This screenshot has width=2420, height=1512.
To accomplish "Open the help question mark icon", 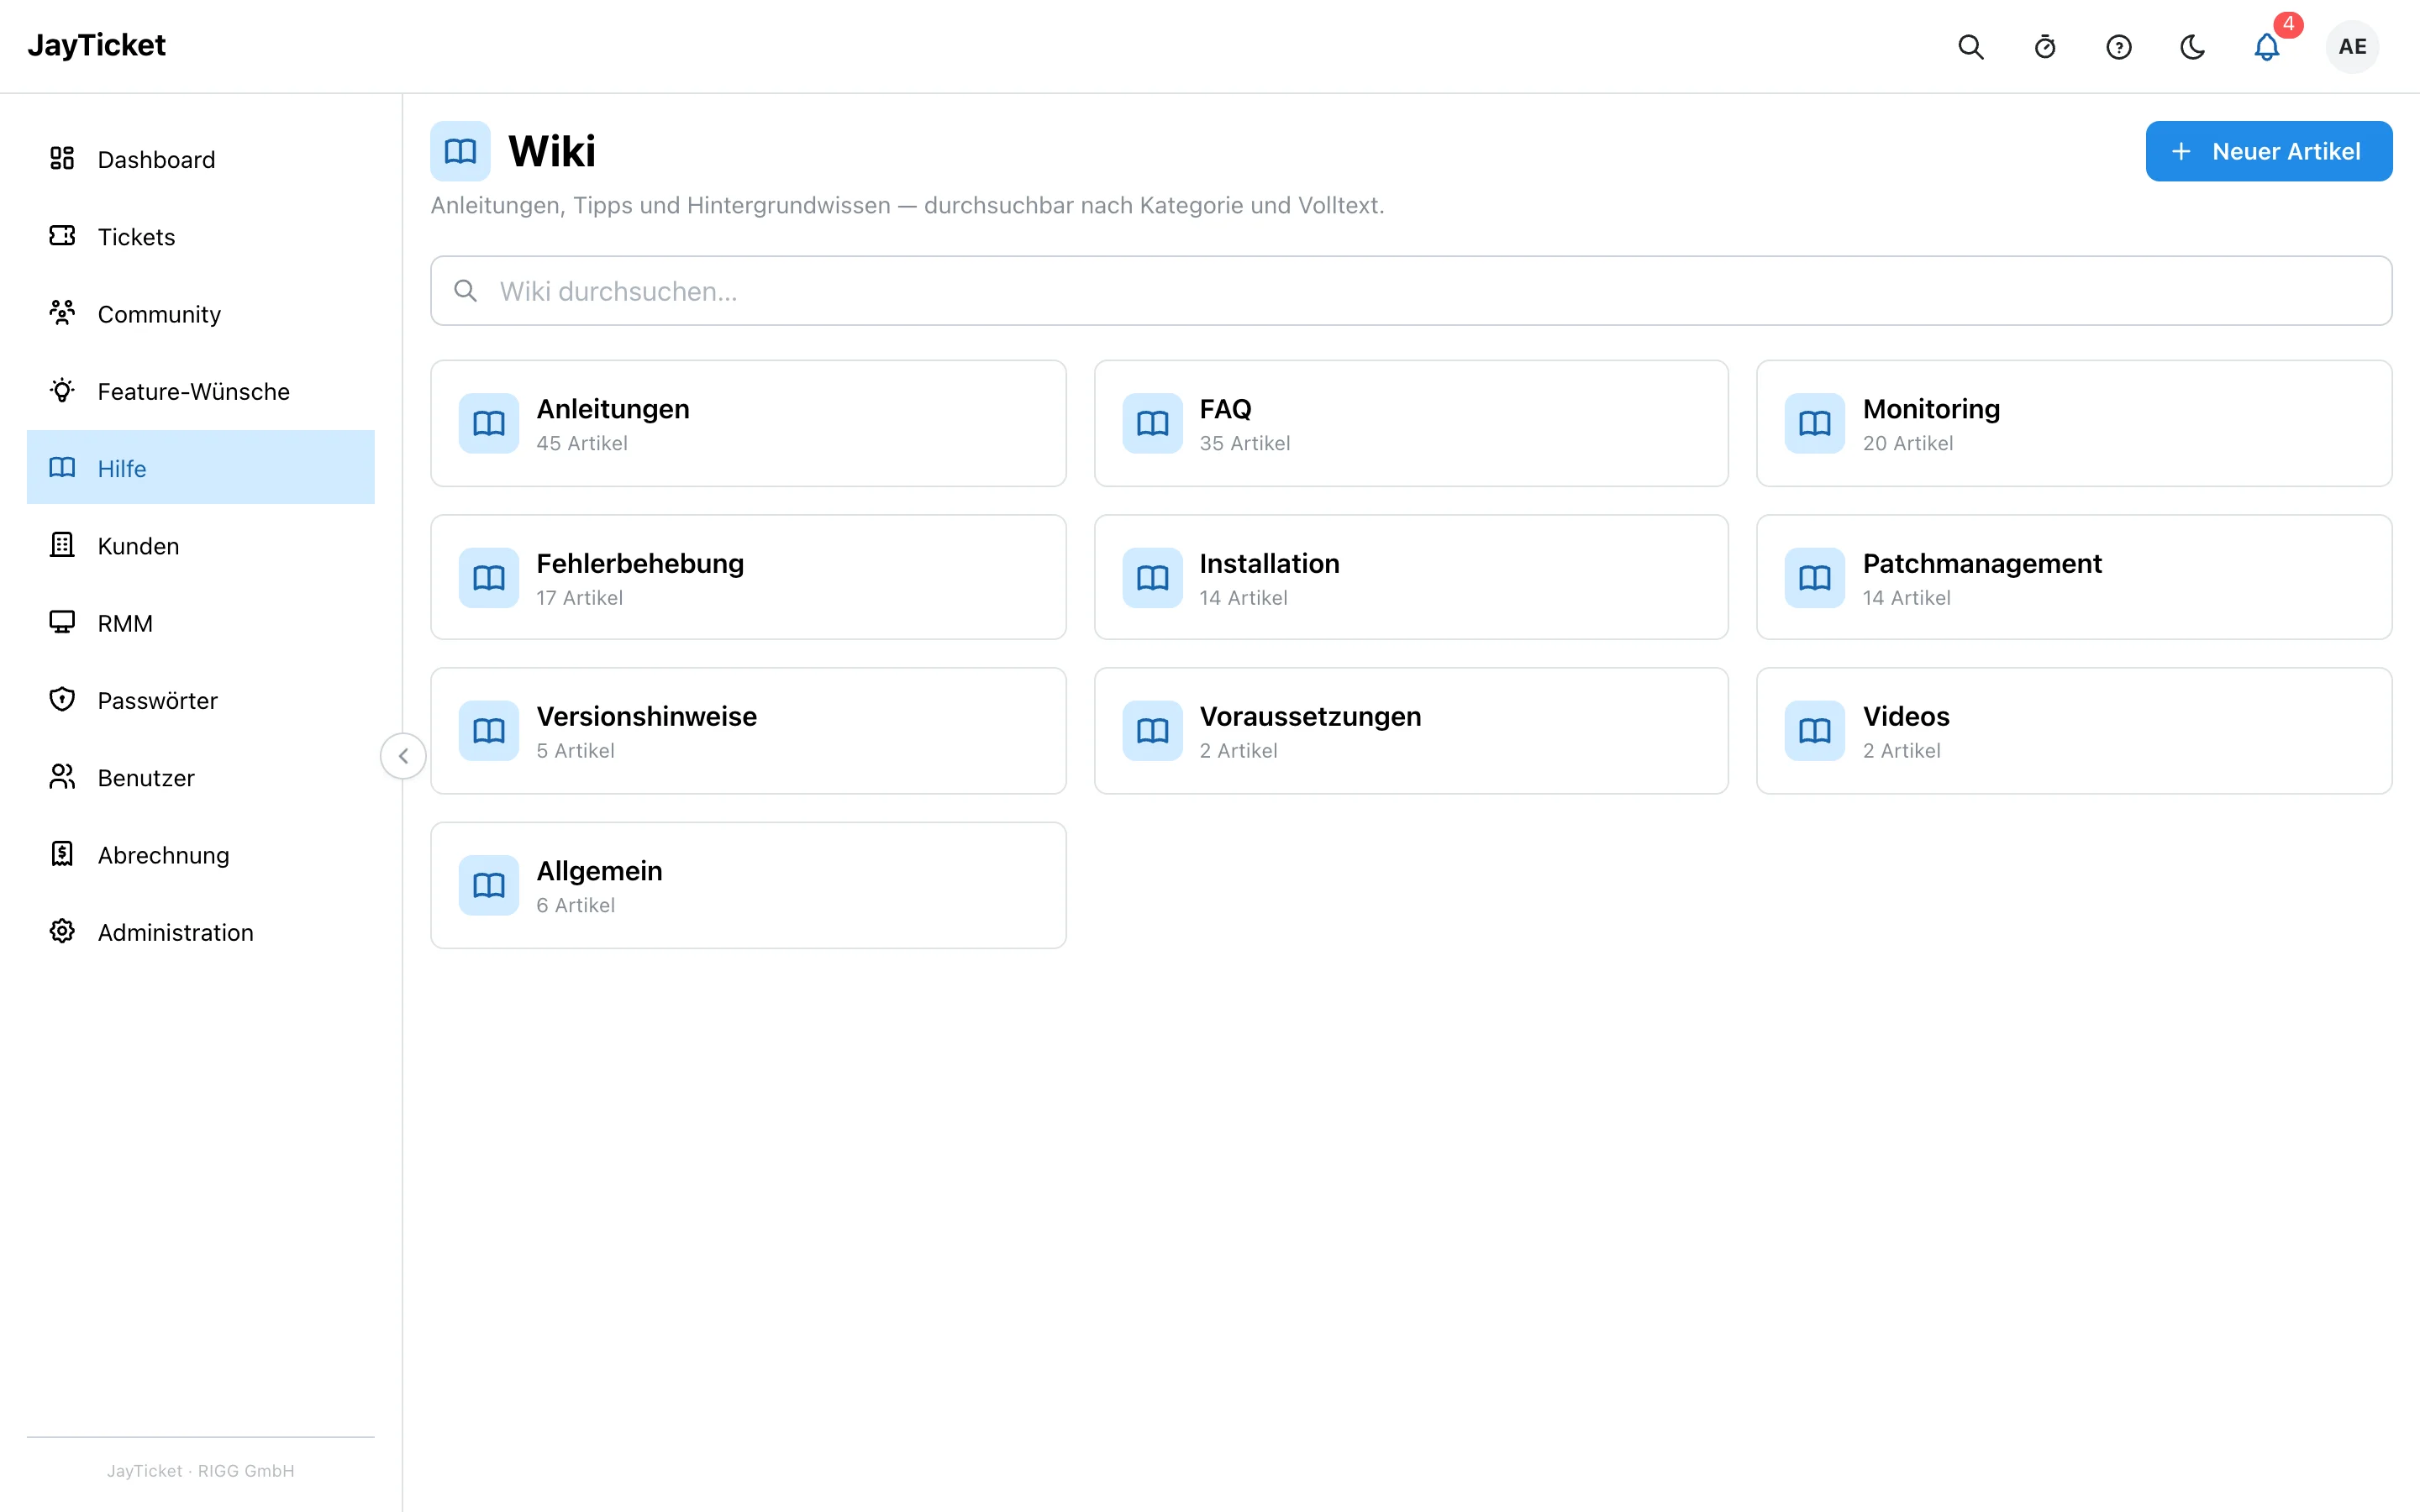I will 2118,47.
